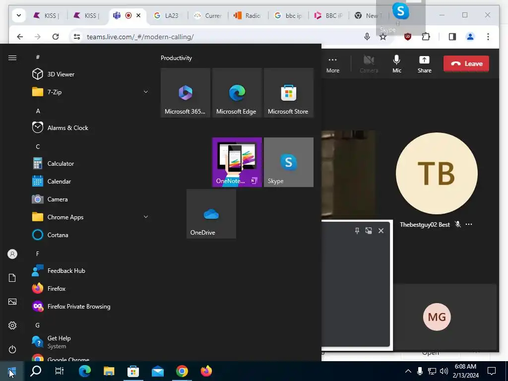Open the Chrome profile icon

pyautogui.click(x=470, y=37)
